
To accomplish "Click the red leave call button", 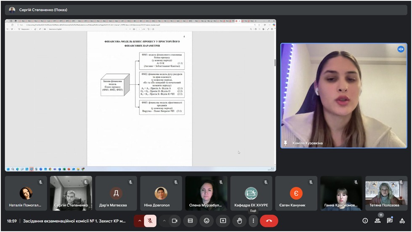I will [269, 221].
